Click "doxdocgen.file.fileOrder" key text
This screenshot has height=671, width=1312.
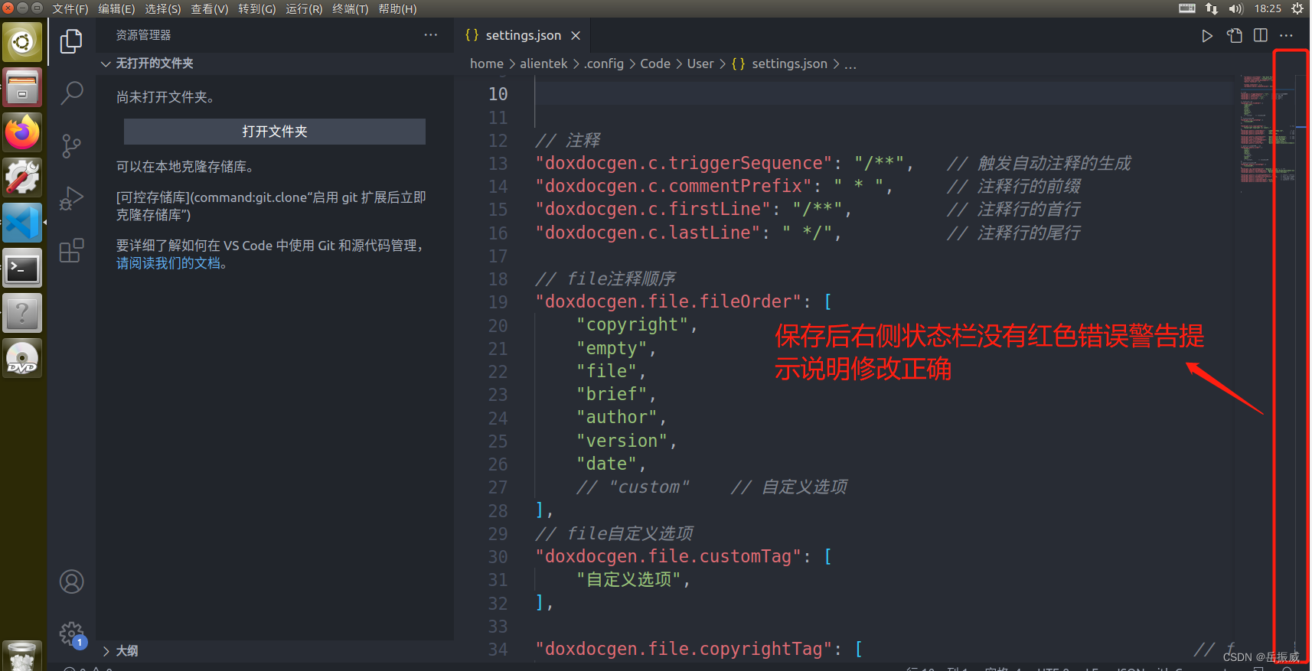(x=667, y=301)
